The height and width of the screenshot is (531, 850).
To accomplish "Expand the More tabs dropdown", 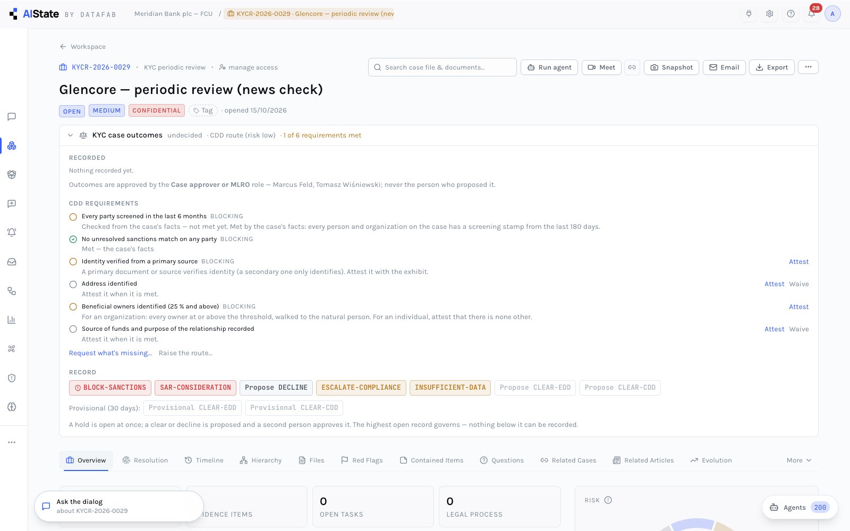I will [x=799, y=460].
